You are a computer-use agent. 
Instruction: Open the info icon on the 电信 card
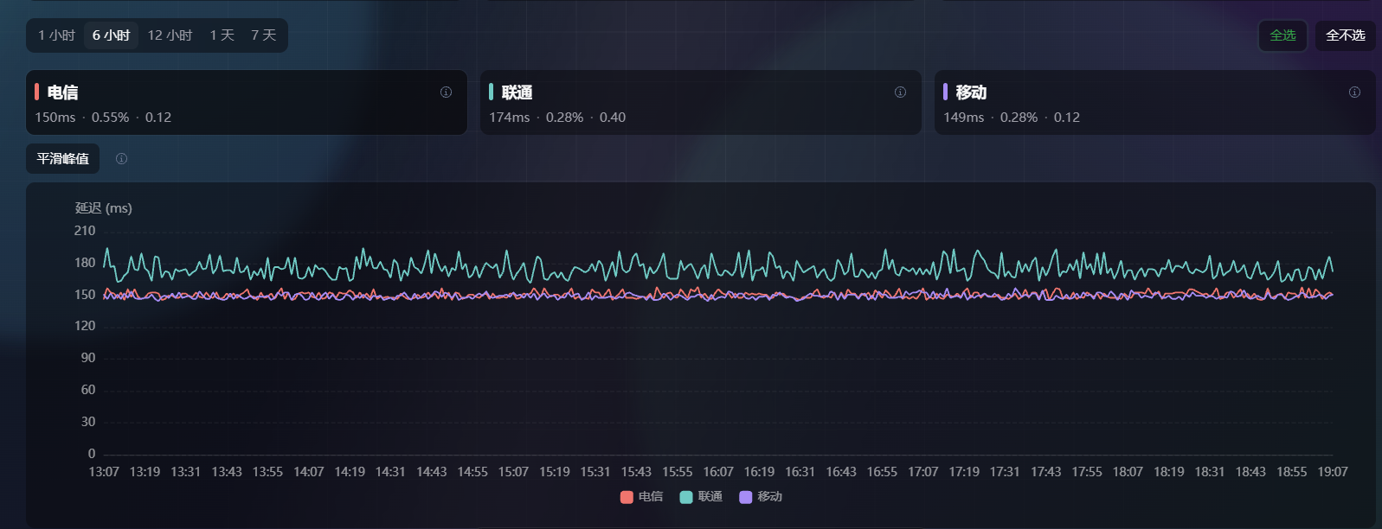tap(446, 92)
